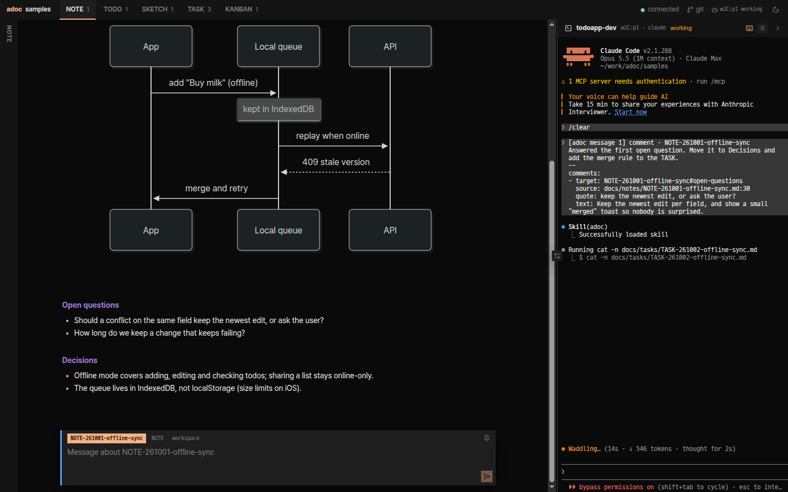This screenshot has width=788, height=492.
Task: Click the bottom API diagram box
Action: point(390,230)
